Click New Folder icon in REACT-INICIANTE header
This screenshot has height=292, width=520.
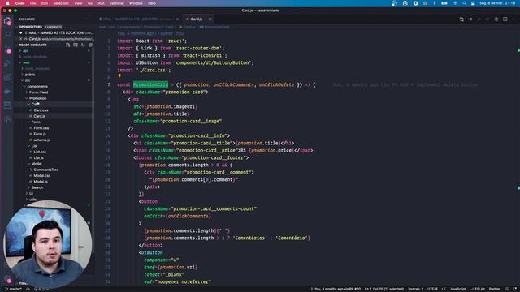(76, 45)
